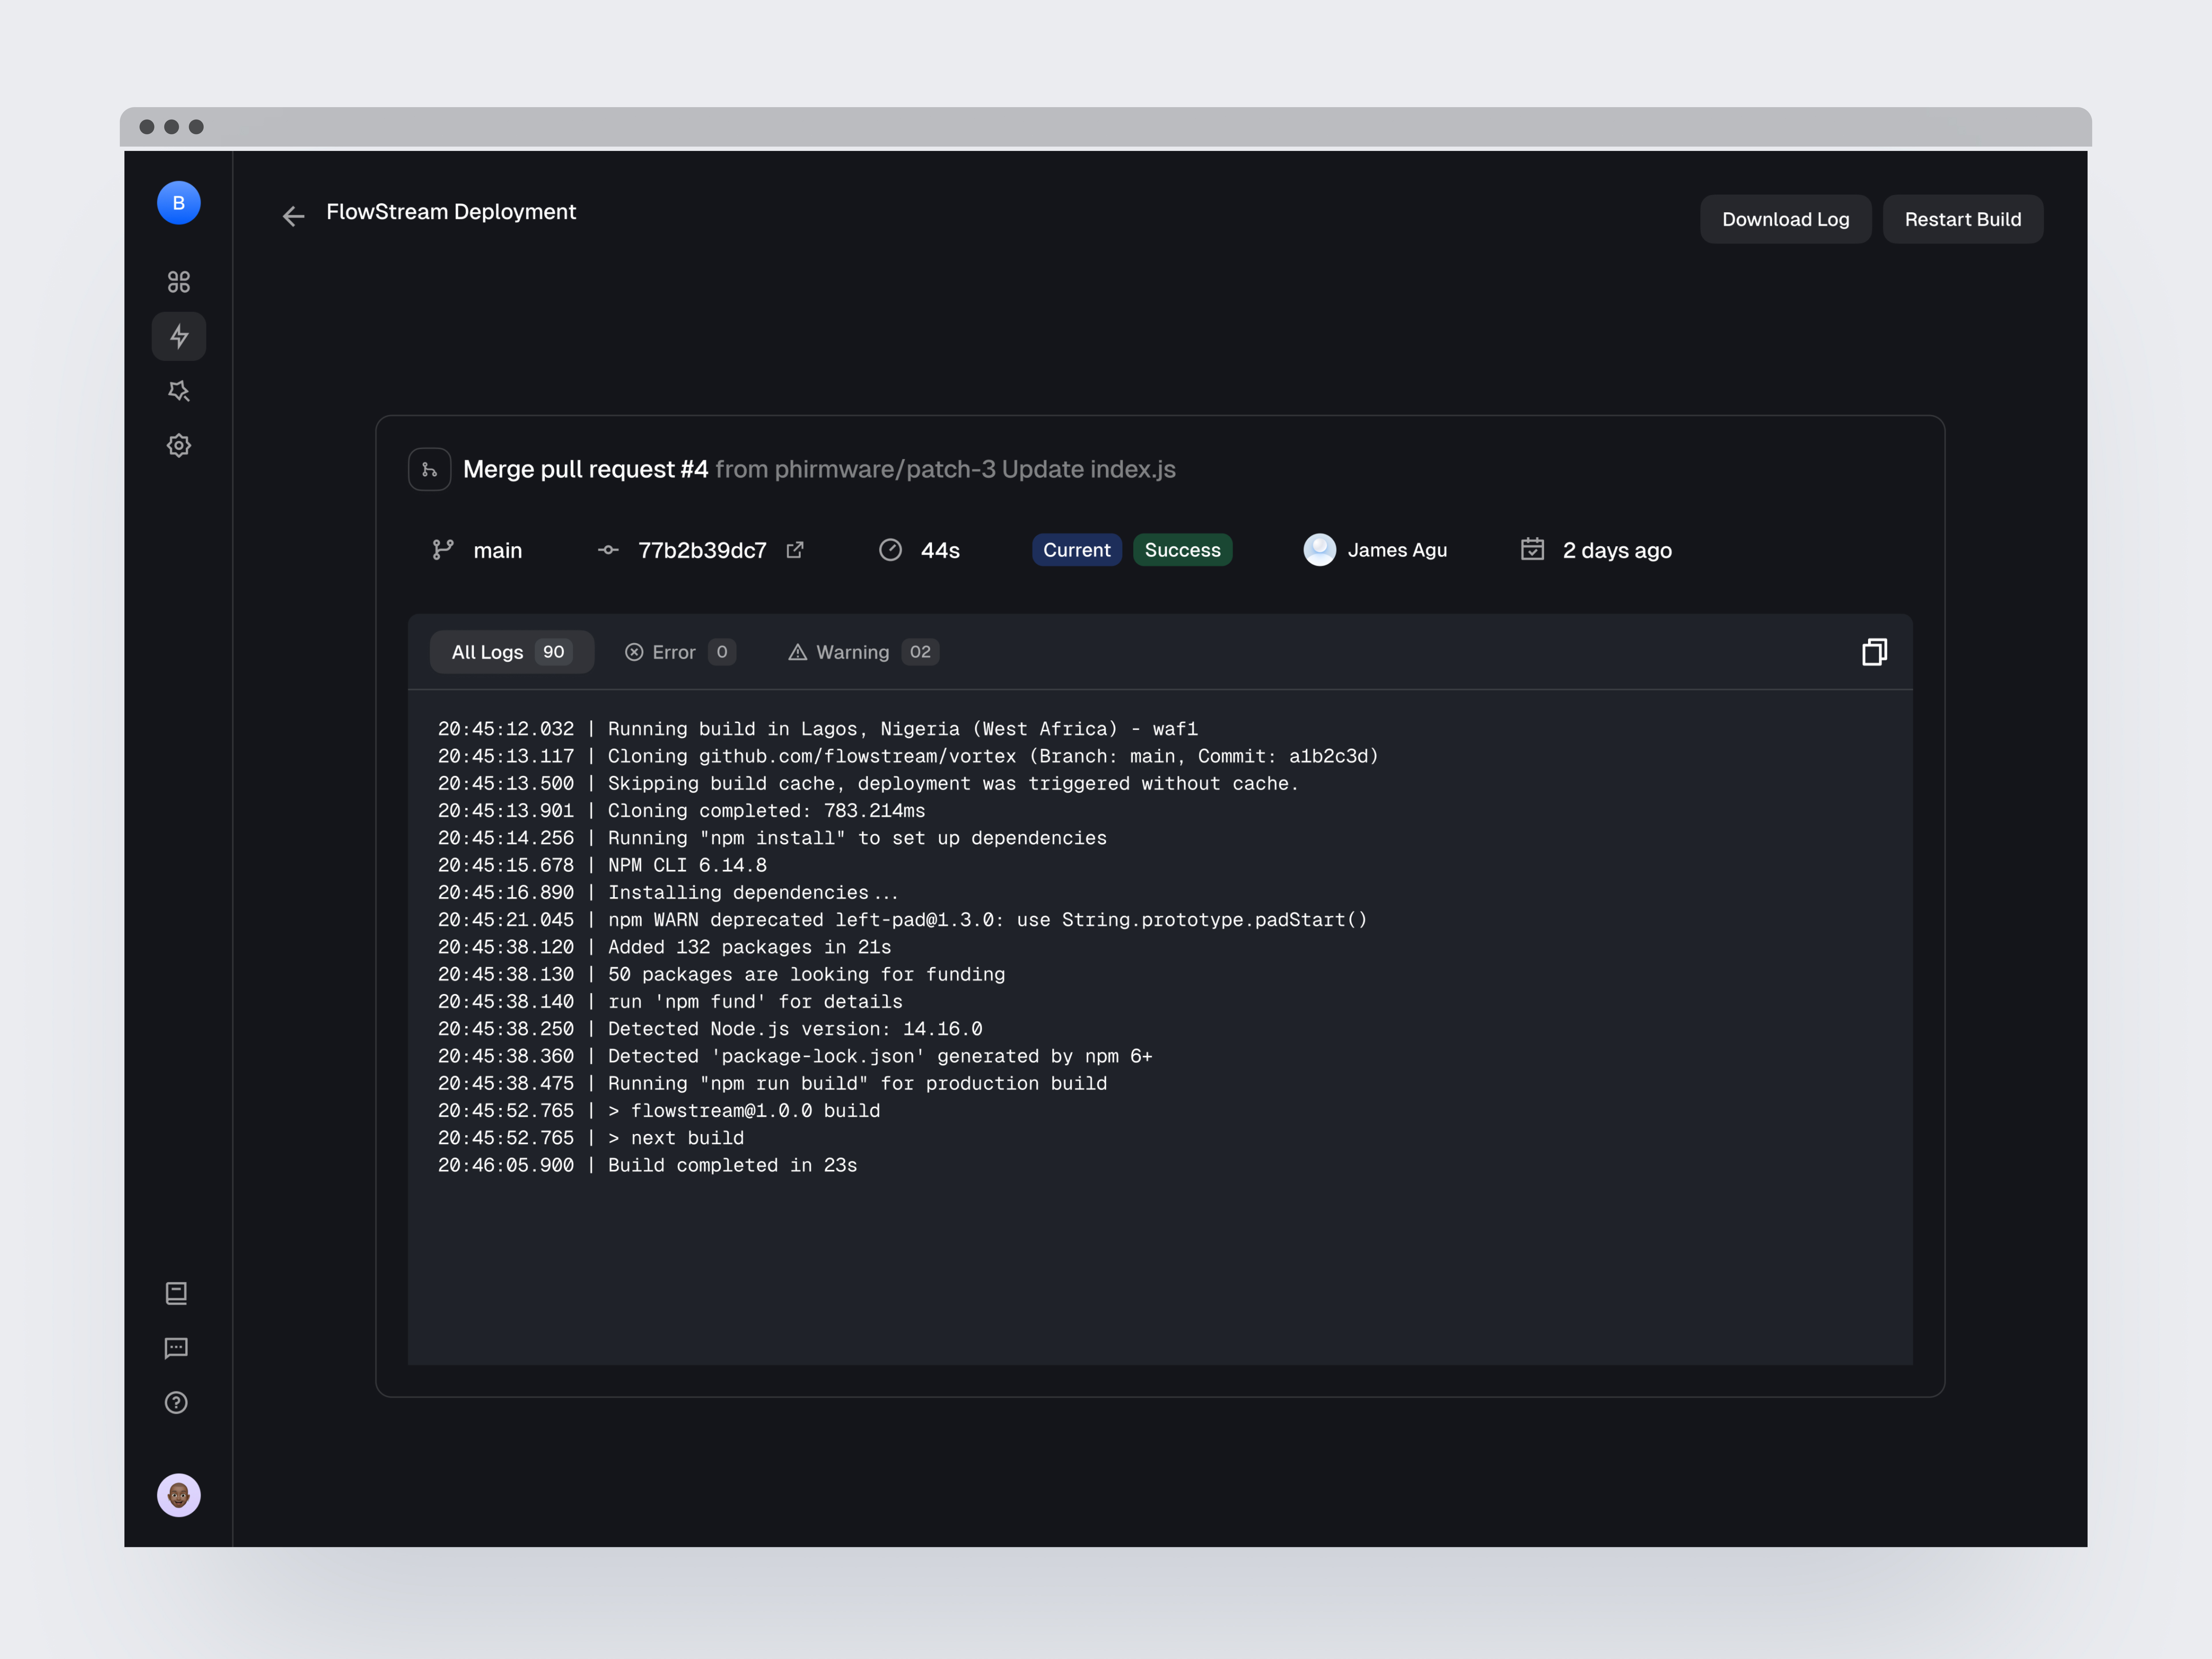Click the Error circle-x icon
Screen dimensions: 2212x1659
point(634,652)
